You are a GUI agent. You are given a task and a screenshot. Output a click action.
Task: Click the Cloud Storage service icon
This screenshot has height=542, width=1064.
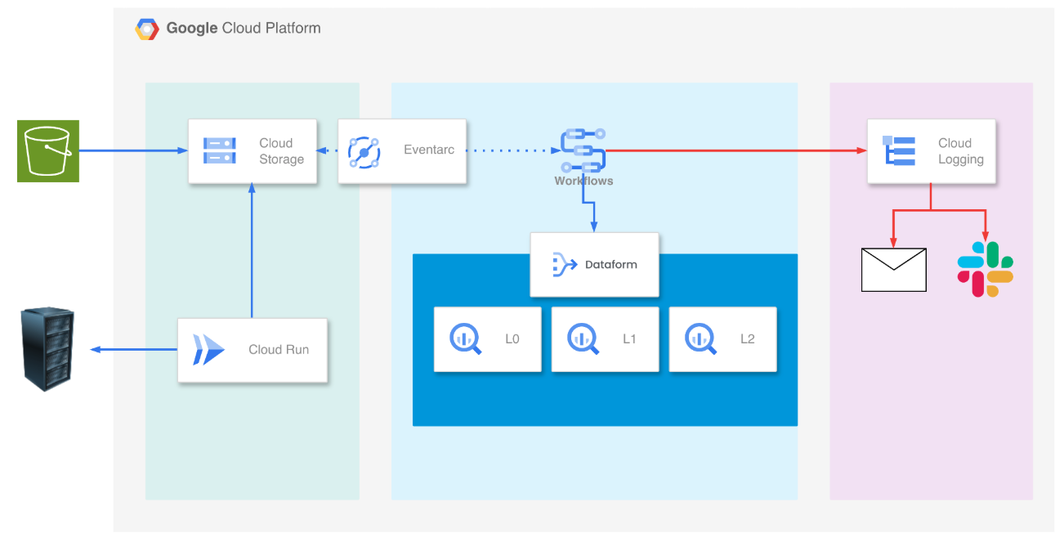(220, 151)
